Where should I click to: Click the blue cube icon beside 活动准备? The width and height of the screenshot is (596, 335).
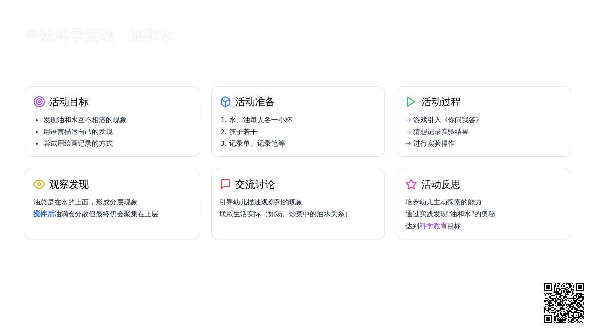225,102
